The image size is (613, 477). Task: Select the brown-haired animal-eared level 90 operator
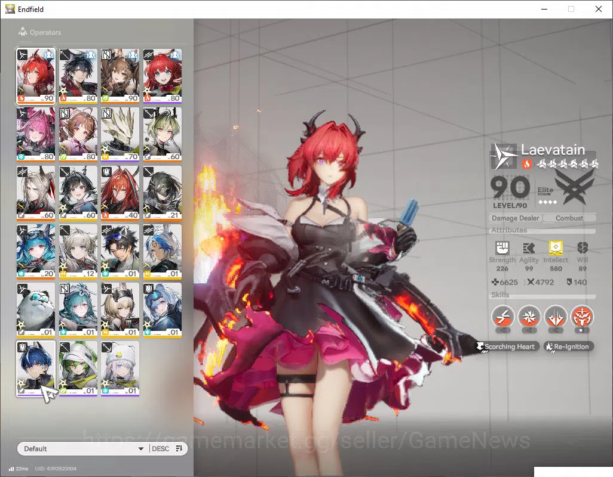pyautogui.click(x=120, y=76)
